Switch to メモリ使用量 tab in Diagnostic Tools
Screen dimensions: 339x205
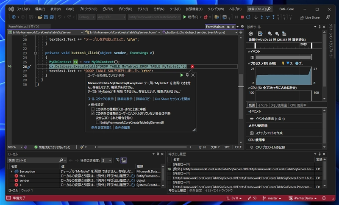click(x=279, y=105)
